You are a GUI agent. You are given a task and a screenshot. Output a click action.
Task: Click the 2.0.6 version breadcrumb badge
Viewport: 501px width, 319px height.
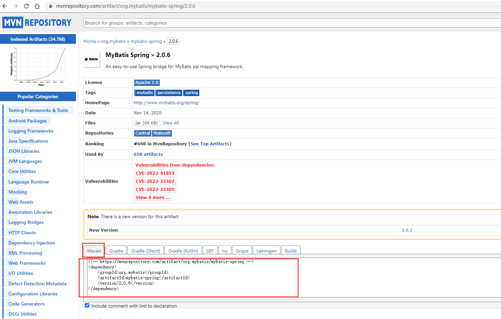[173, 41]
